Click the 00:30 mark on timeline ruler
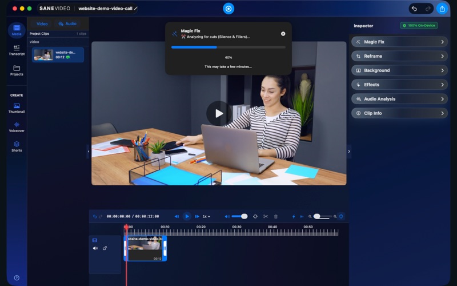 (236, 227)
